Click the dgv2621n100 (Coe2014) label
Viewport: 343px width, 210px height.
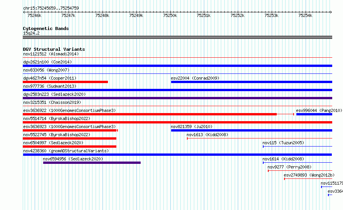(47, 62)
